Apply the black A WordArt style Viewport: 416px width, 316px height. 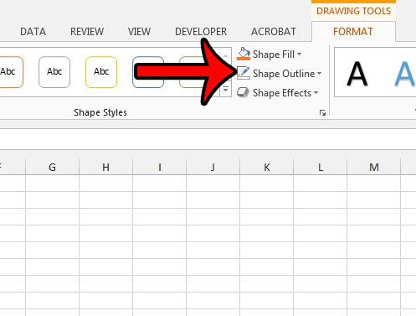coord(357,74)
